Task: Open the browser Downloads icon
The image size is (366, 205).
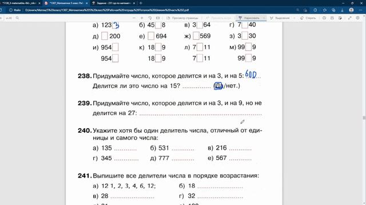Action: click(342, 10)
